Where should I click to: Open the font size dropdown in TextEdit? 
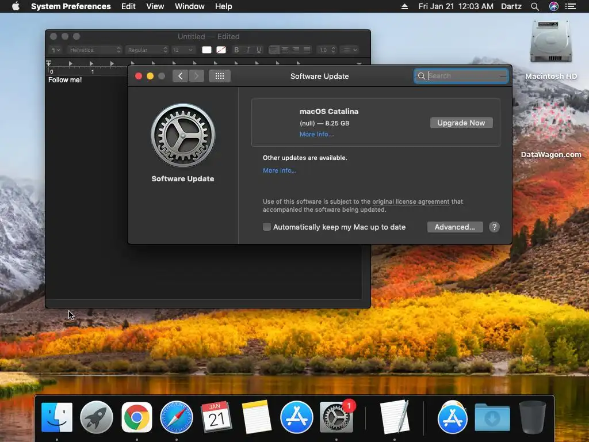coord(183,49)
